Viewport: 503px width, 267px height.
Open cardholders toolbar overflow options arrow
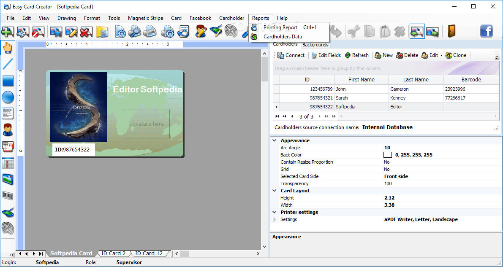click(x=497, y=58)
